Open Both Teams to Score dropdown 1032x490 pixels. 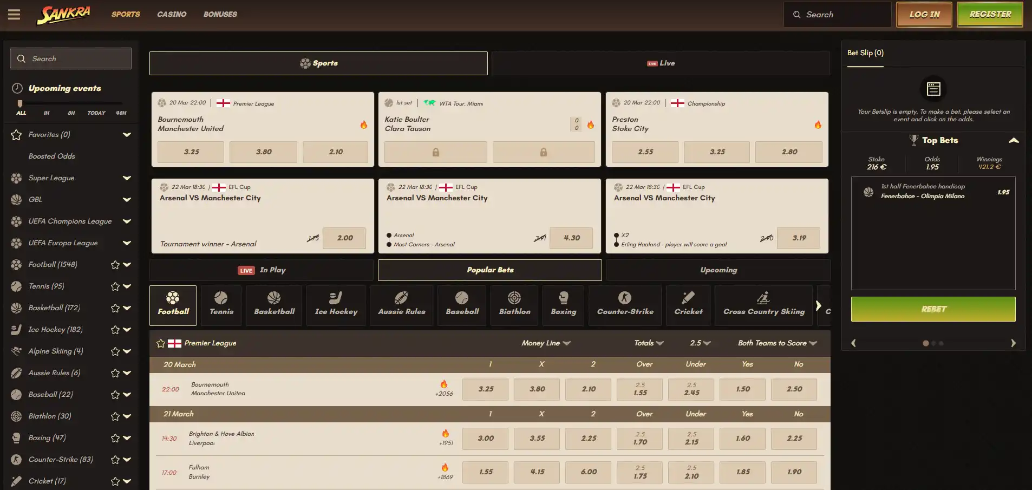[x=778, y=343]
